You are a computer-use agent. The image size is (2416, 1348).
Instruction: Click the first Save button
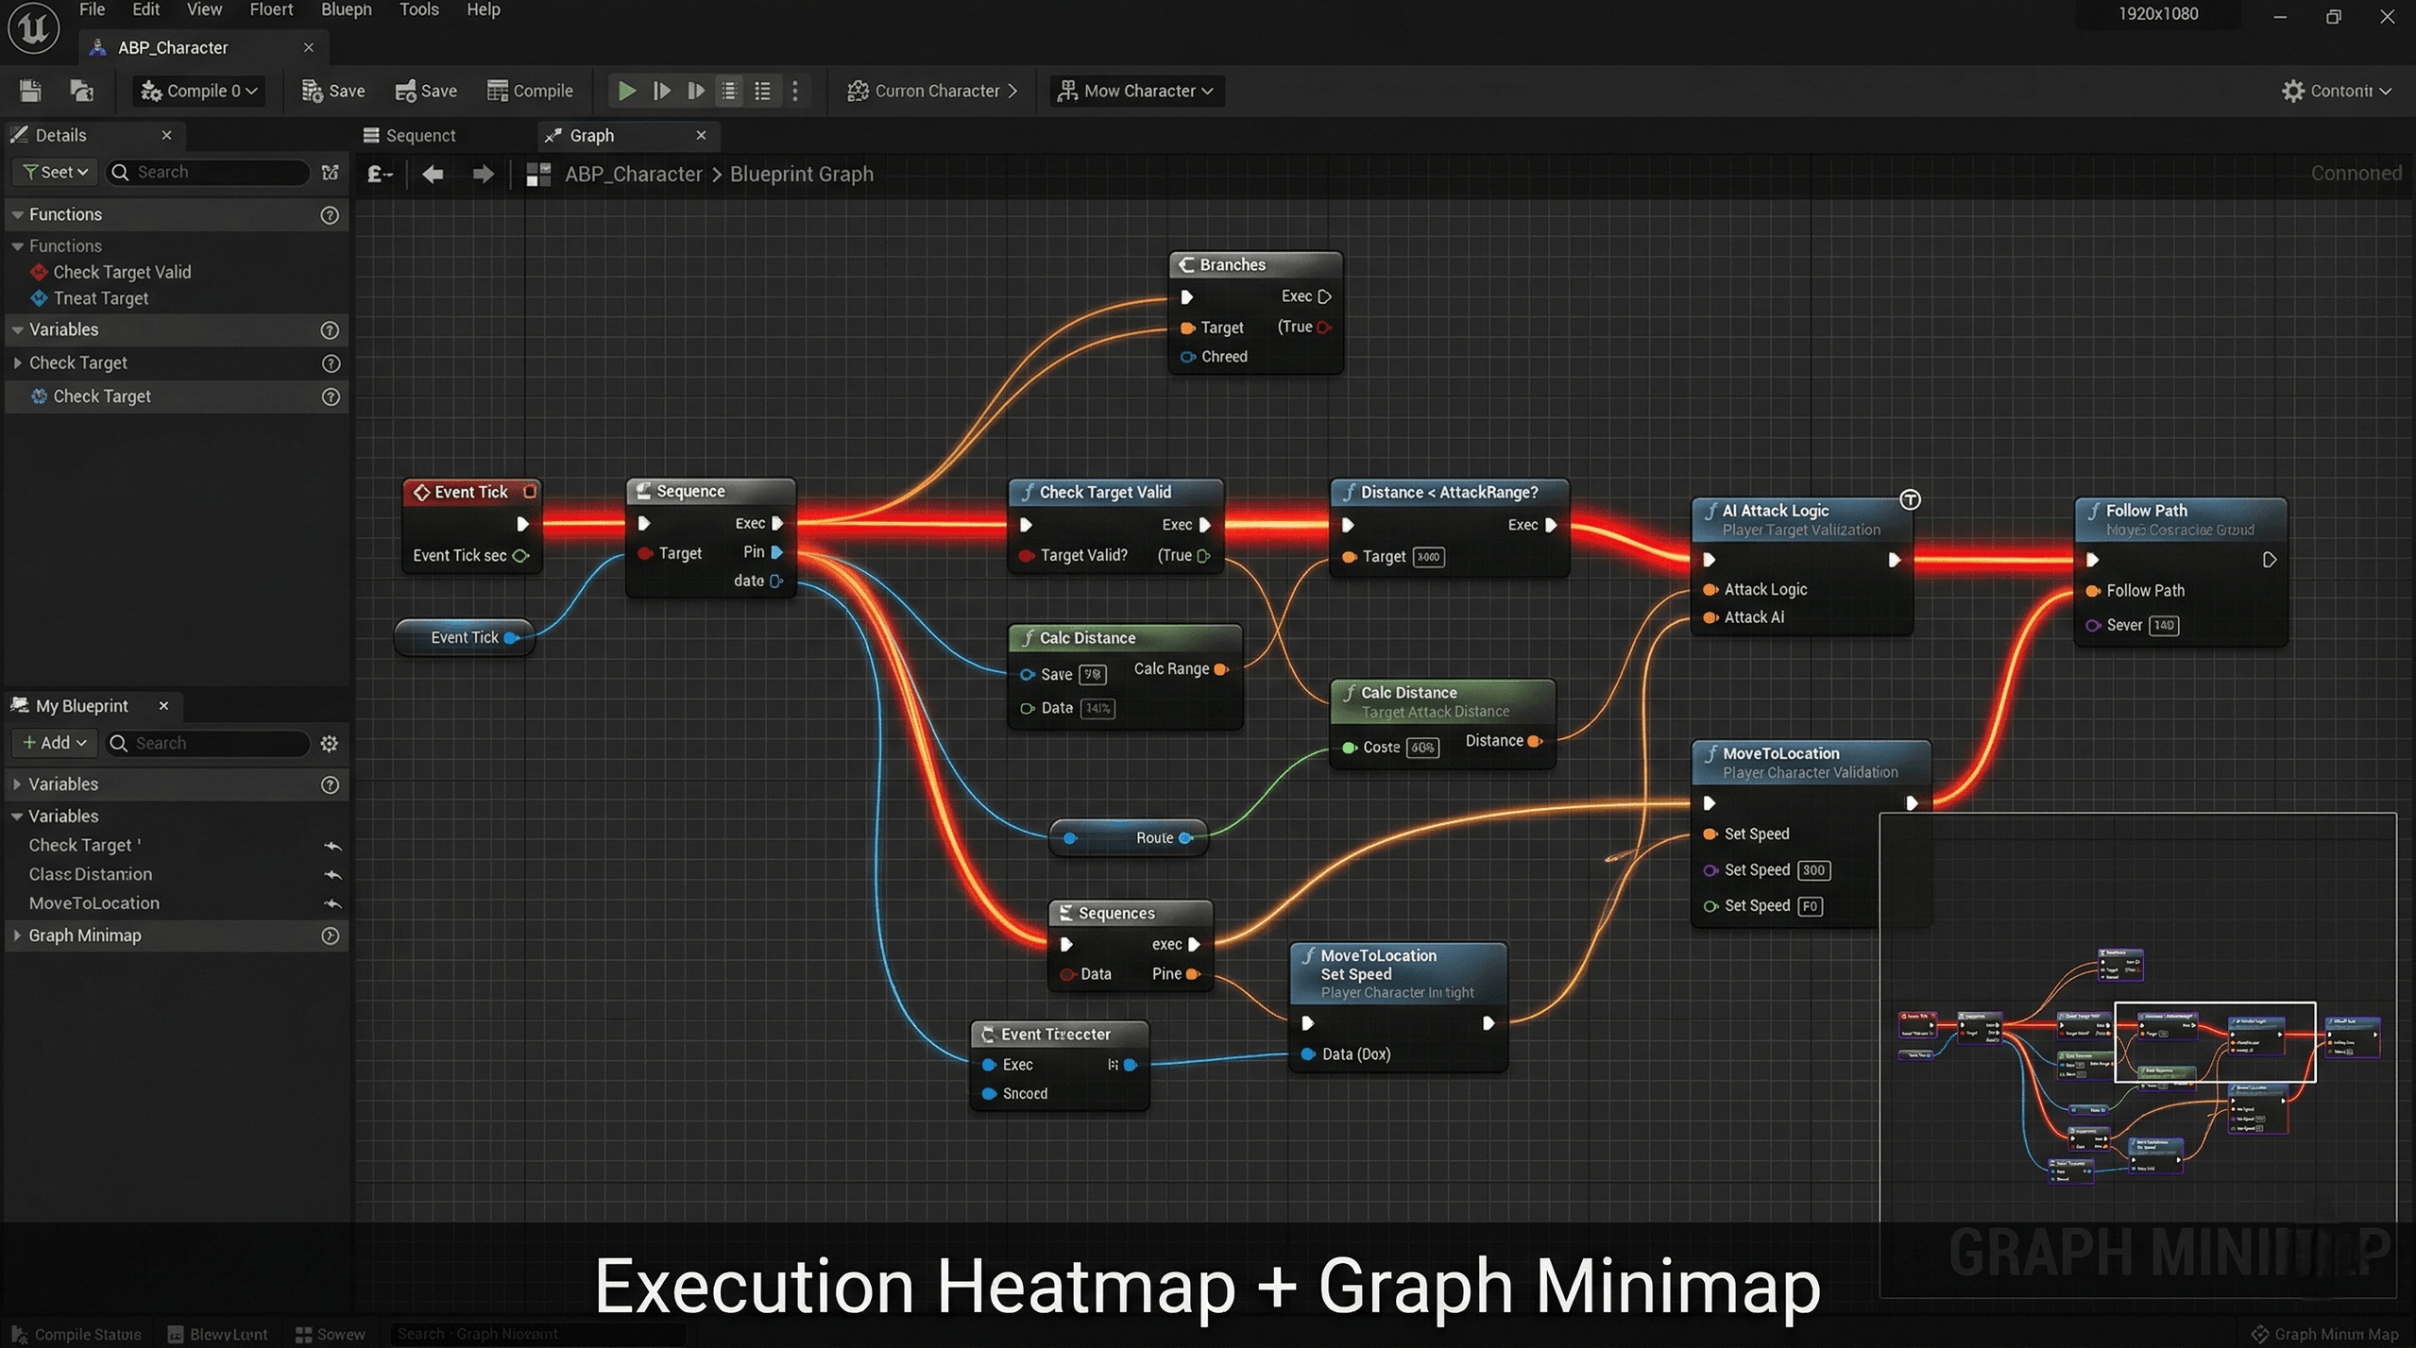[333, 91]
